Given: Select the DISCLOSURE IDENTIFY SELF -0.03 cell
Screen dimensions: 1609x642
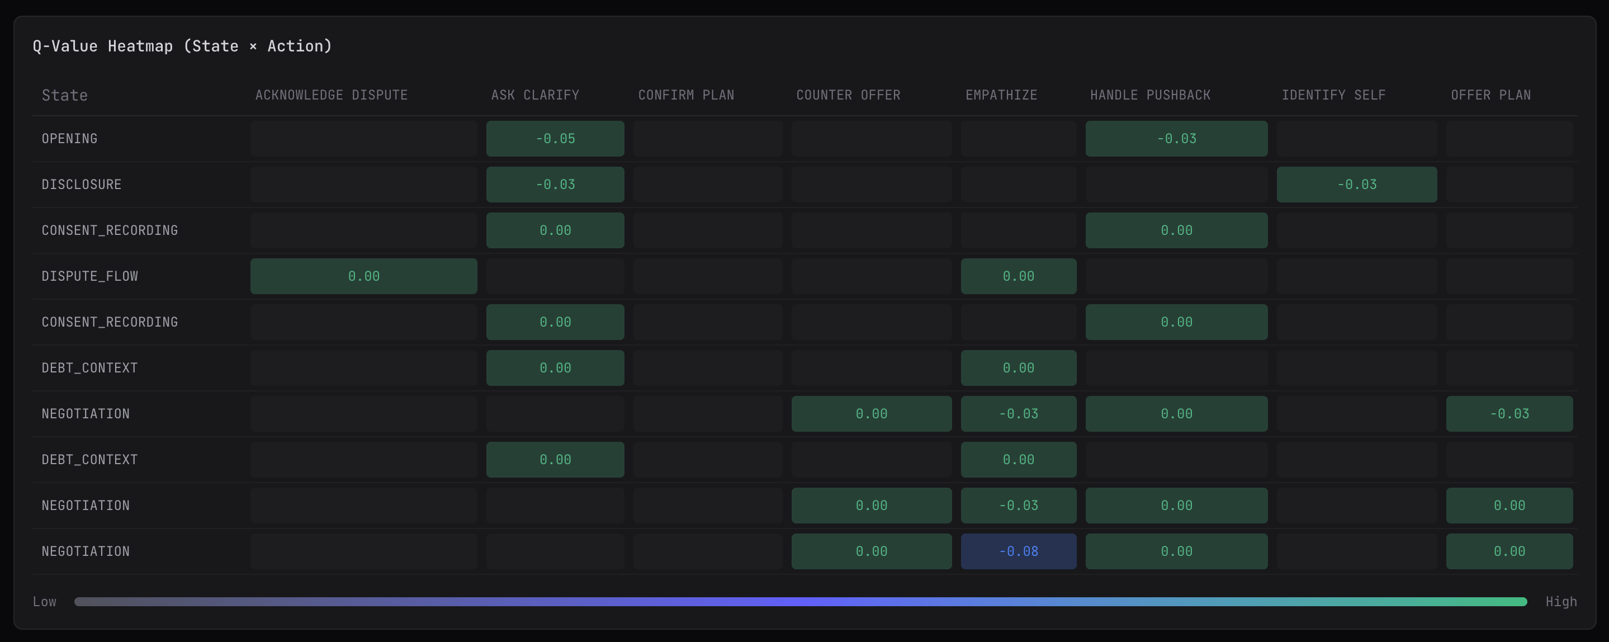Looking at the screenshot, I should click(1356, 184).
